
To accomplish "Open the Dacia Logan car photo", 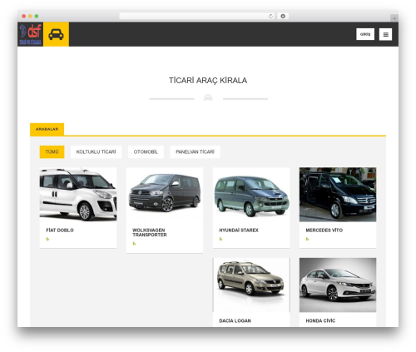I will point(251,285).
